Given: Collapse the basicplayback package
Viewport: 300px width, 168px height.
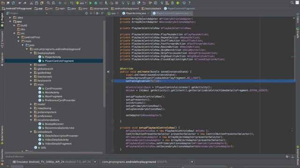Looking at the screenshot, I should click(31, 53).
